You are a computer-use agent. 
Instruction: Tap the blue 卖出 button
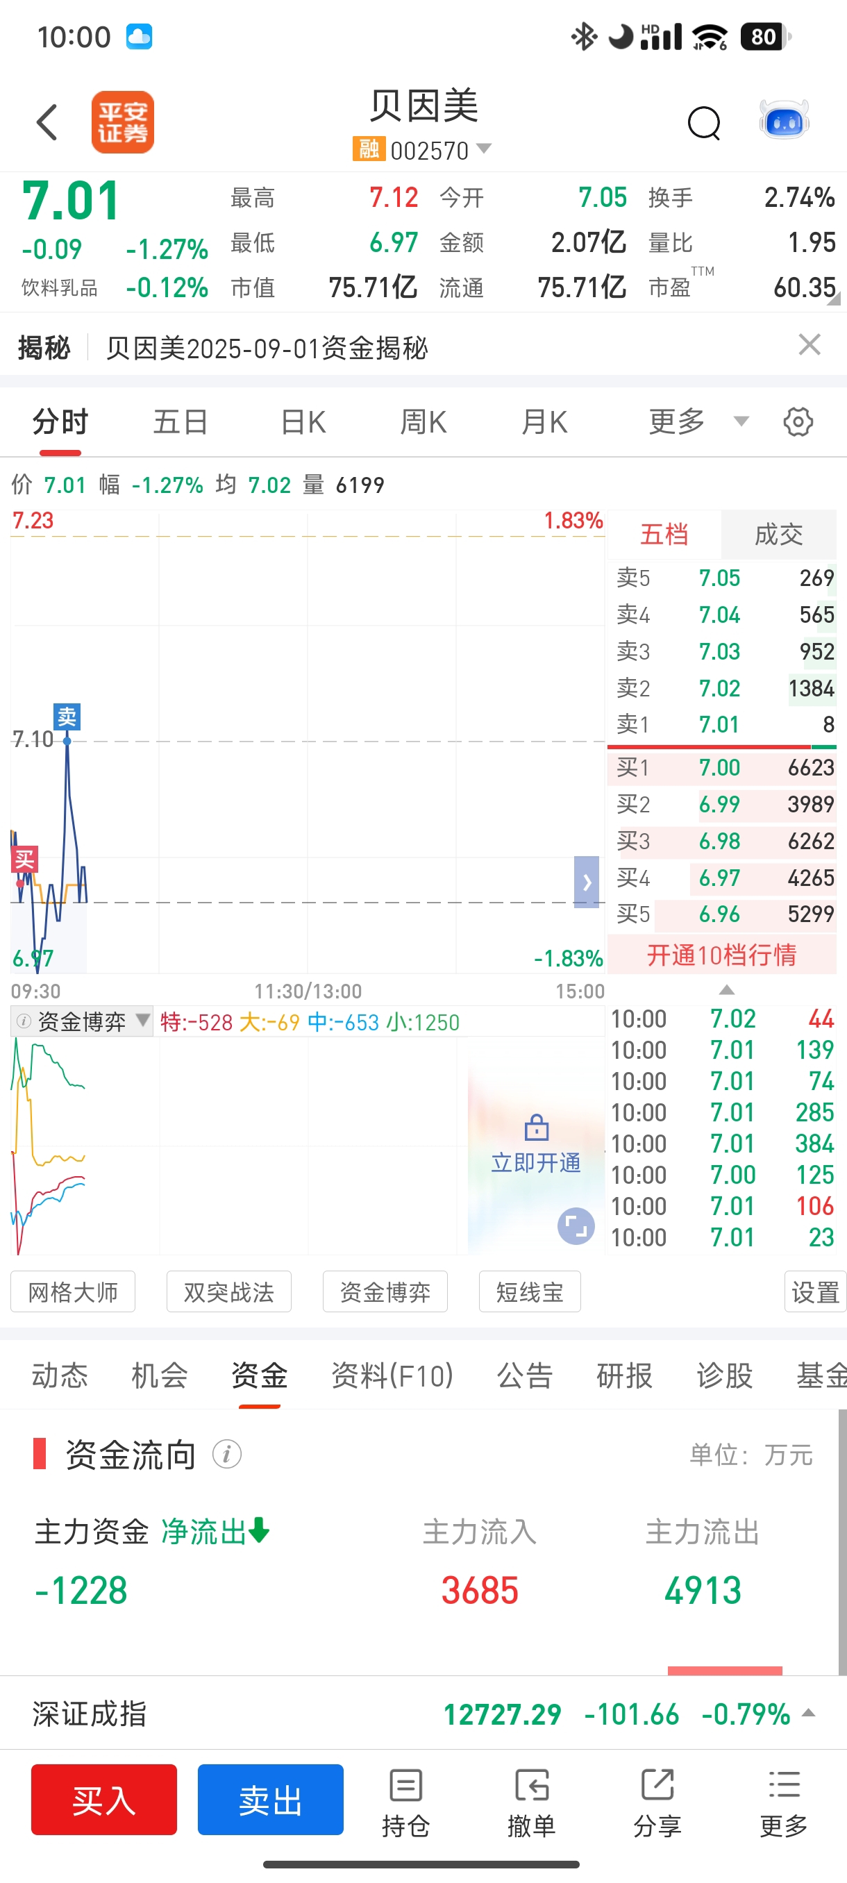(x=270, y=1799)
